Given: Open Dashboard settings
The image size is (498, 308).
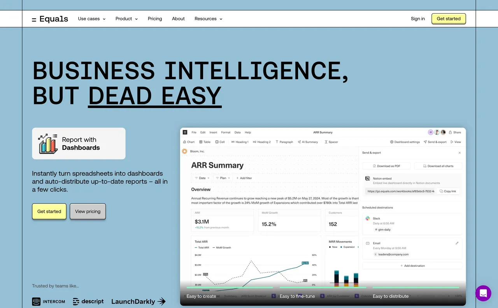Looking at the screenshot, I should [405, 142].
